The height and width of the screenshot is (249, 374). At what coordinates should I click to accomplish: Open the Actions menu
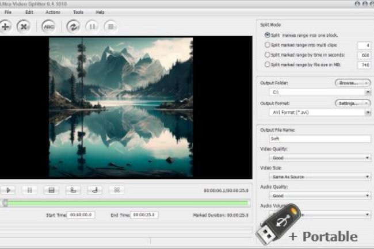click(x=53, y=12)
